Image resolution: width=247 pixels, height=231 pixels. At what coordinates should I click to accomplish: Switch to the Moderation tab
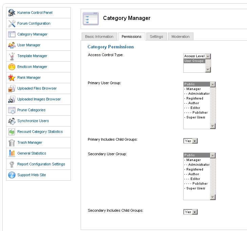coord(180,37)
